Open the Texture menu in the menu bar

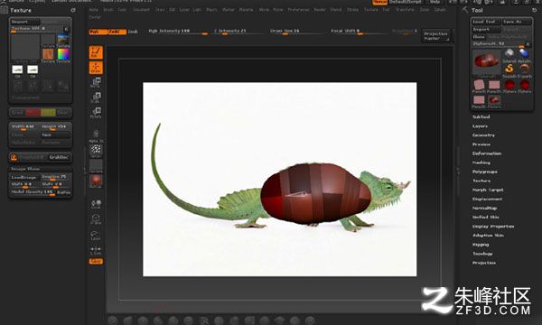(x=370, y=10)
